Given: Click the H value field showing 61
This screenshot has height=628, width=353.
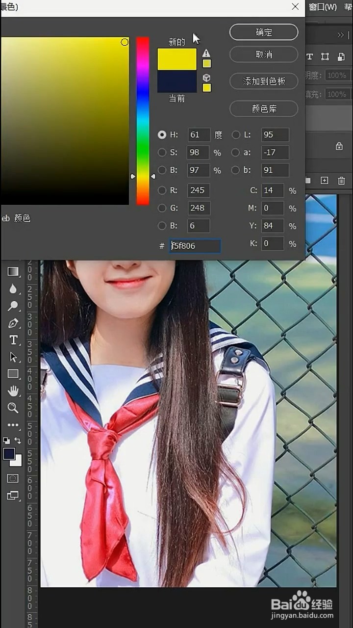Looking at the screenshot, I should click(x=199, y=135).
